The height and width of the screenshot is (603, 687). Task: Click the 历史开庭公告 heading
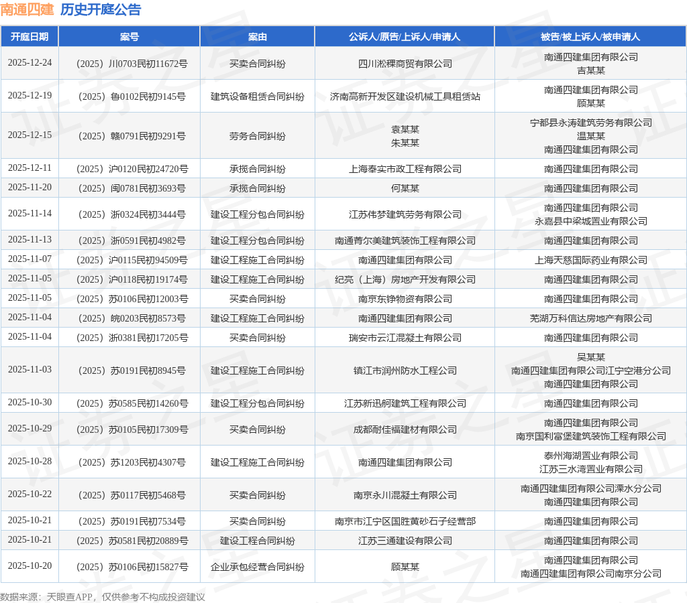(101, 9)
